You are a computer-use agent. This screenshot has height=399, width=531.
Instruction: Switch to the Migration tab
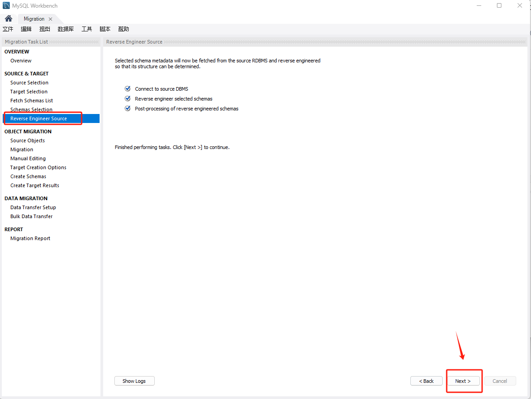tap(34, 19)
